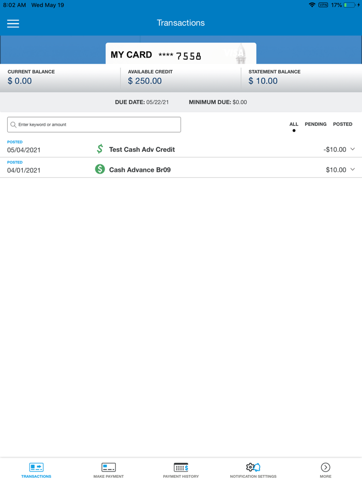
Task: Tap the More arrow icon
Action: (325, 467)
